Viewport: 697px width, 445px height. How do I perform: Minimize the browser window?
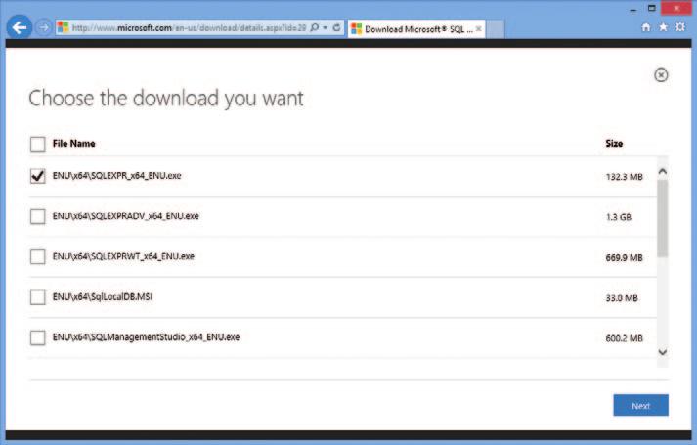pyautogui.click(x=633, y=9)
